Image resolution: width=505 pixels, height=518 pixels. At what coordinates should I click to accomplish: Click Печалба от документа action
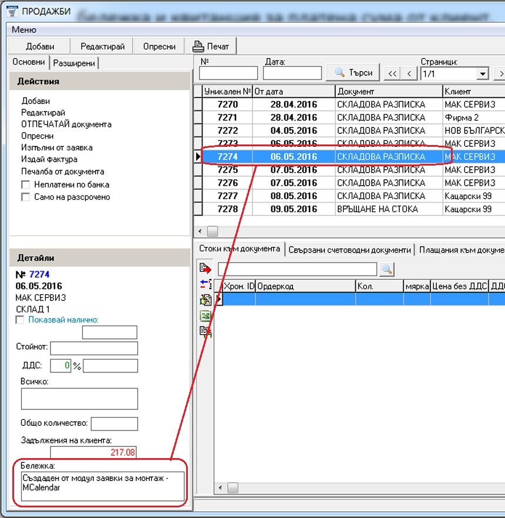click(x=62, y=171)
